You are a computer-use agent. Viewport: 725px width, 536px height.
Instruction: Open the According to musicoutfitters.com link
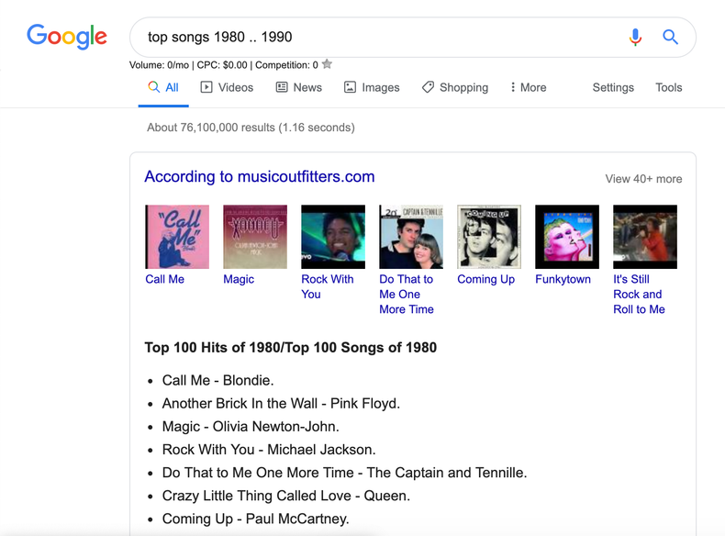click(x=260, y=177)
